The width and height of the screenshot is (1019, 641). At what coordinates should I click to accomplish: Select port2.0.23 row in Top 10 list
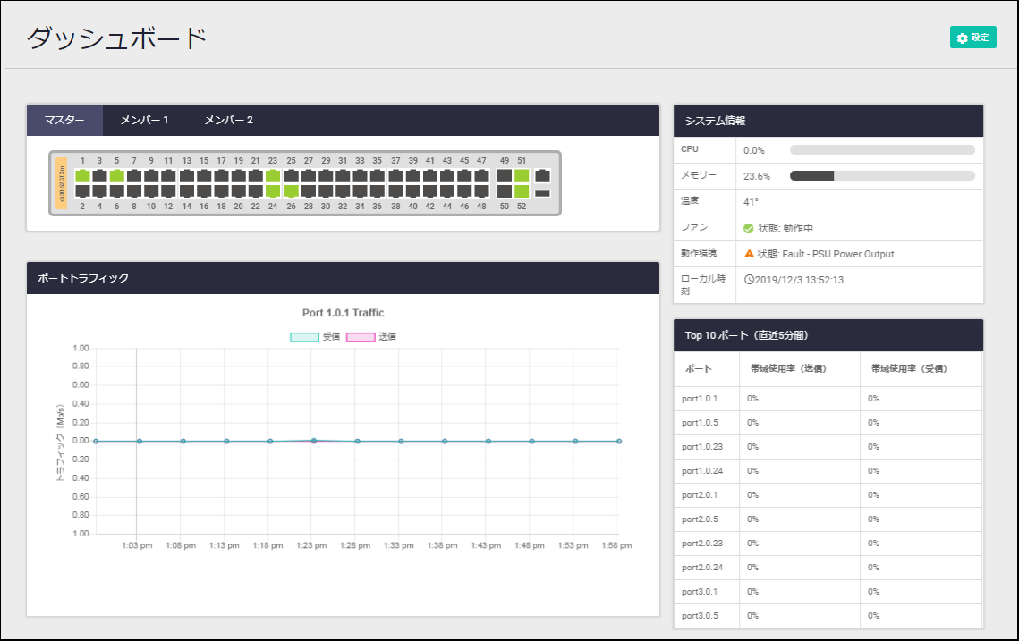701,543
